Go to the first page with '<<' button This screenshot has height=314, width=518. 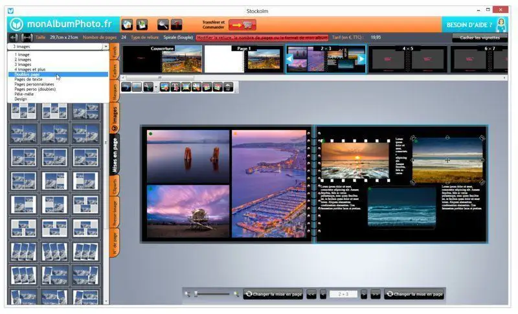tap(311, 294)
